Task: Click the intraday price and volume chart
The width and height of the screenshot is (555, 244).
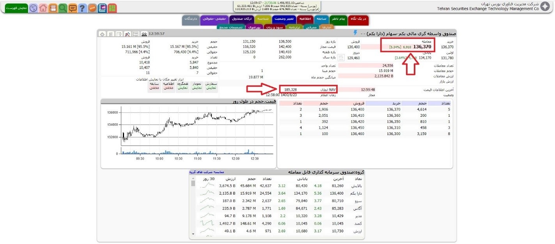Action: point(188,133)
